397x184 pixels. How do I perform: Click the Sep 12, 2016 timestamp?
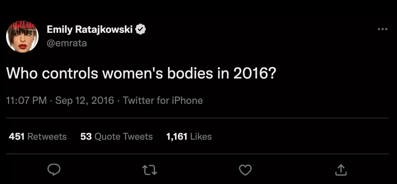tap(84, 100)
